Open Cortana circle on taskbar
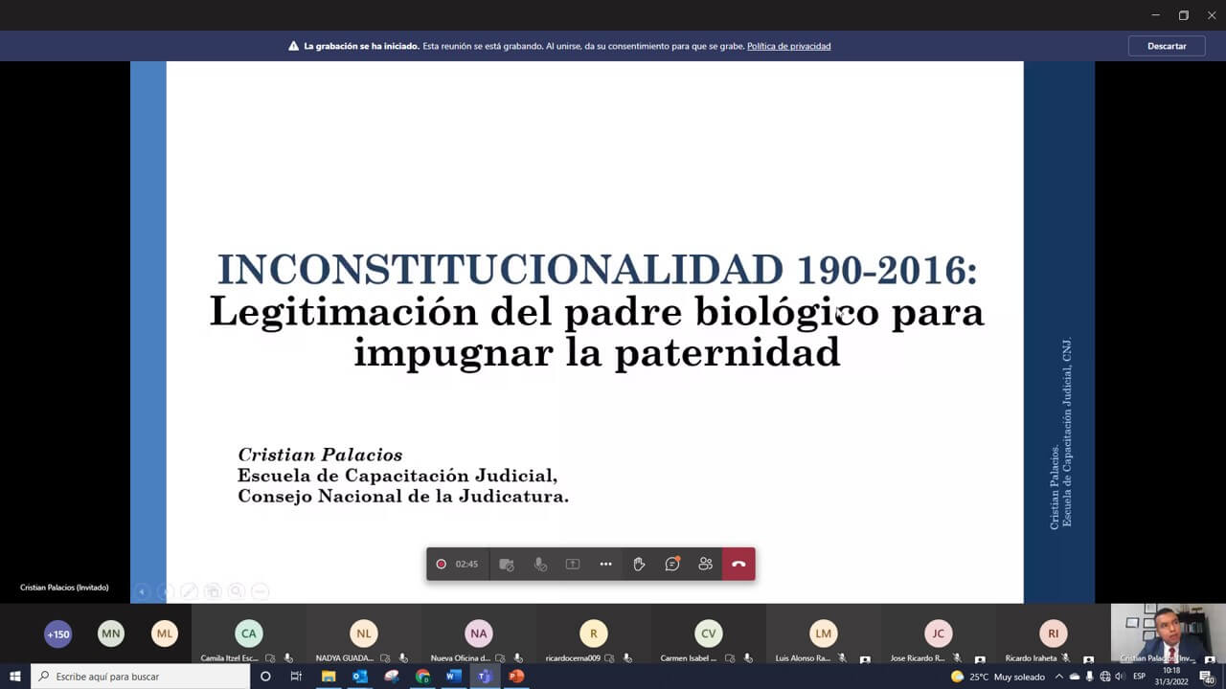 pyautogui.click(x=265, y=677)
